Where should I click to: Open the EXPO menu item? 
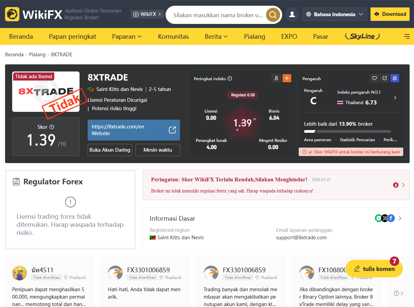point(289,36)
